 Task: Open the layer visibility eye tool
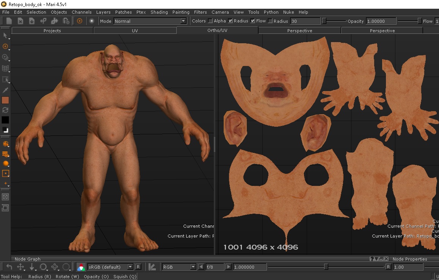pos(6,154)
